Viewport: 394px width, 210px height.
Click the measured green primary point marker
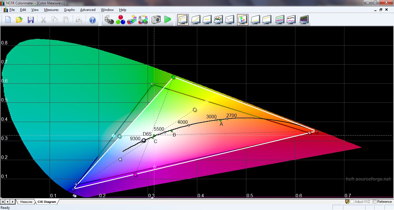[x=173, y=77]
